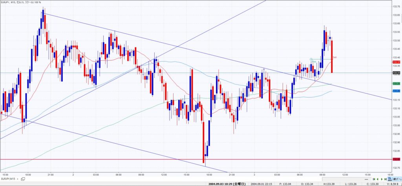Jump to the chart's latest bar
This screenshot has height=186, width=402.
click(385, 179)
